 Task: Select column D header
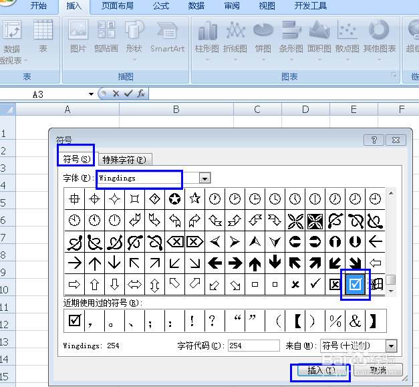pos(305,109)
